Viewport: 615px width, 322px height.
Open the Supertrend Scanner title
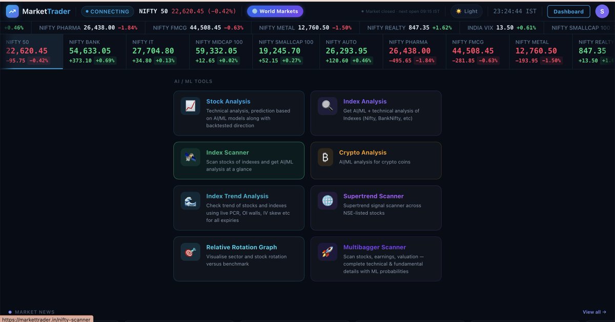[x=374, y=196]
